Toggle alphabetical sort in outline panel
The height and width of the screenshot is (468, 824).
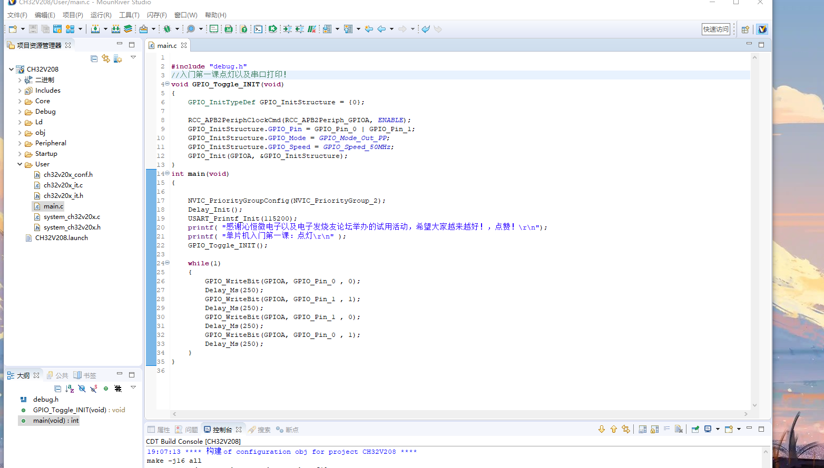tap(70, 389)
